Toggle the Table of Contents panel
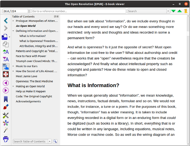190x146 pixels. pos(5,67)
